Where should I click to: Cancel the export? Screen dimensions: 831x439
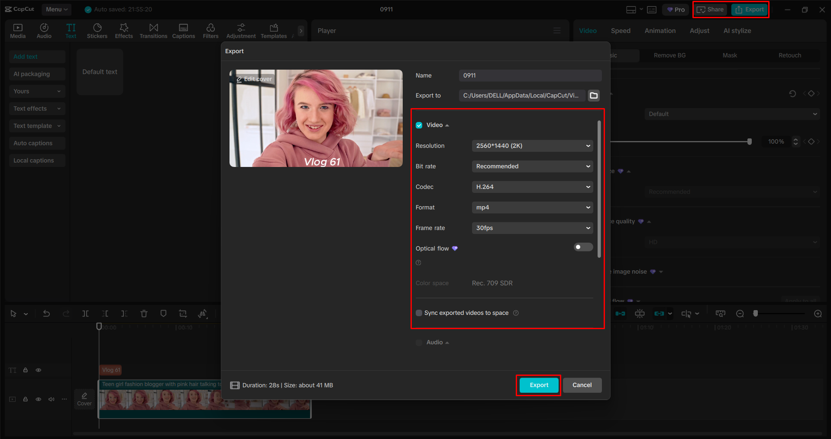click(582, 385)
